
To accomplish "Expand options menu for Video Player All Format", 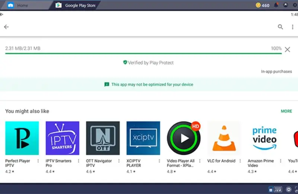I will pyautogui.click(x=200, y=161).
